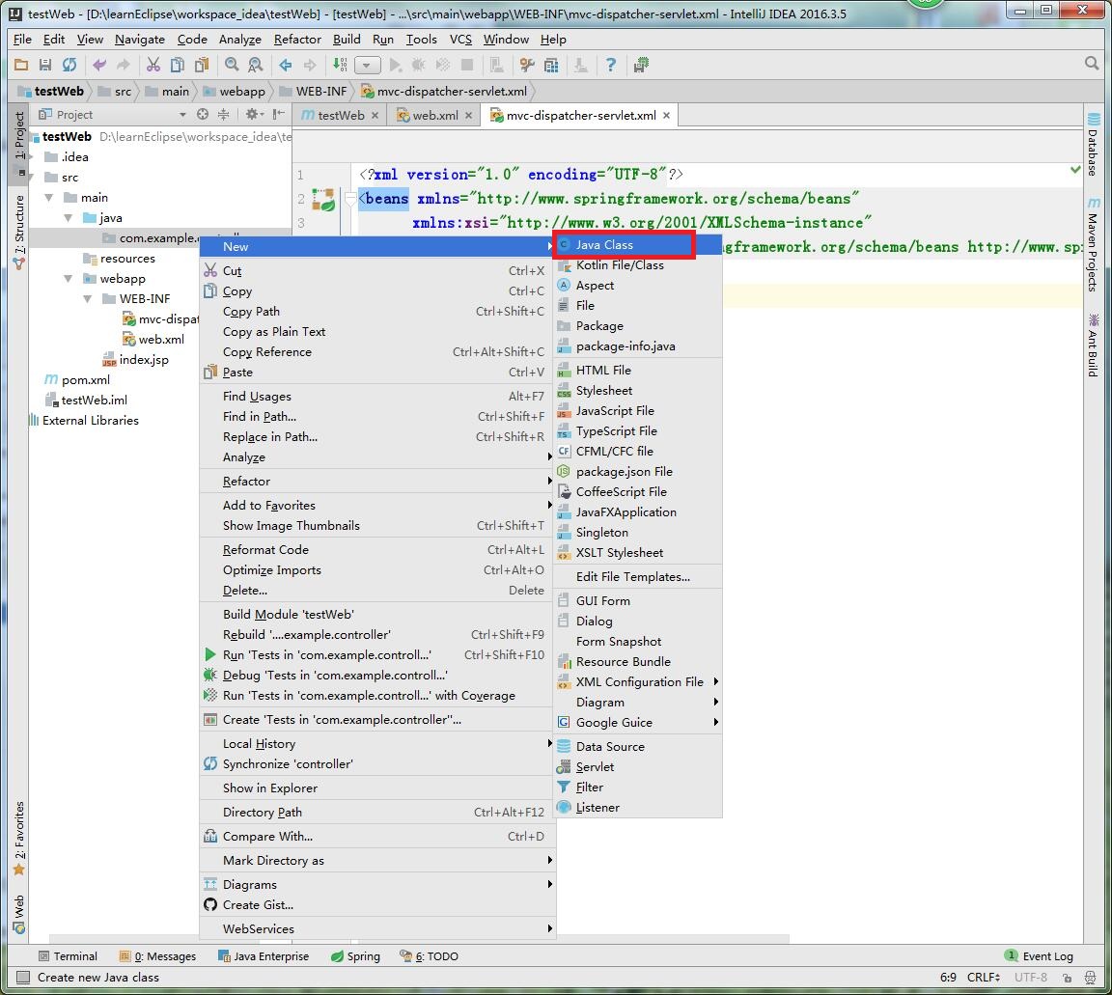Screen dimensions: 1112x995
Task: Choose Java Class from New submenu
Action: pos(637,245)
